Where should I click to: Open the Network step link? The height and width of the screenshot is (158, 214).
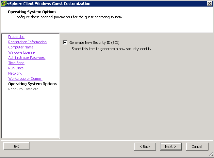click(15, 73)
